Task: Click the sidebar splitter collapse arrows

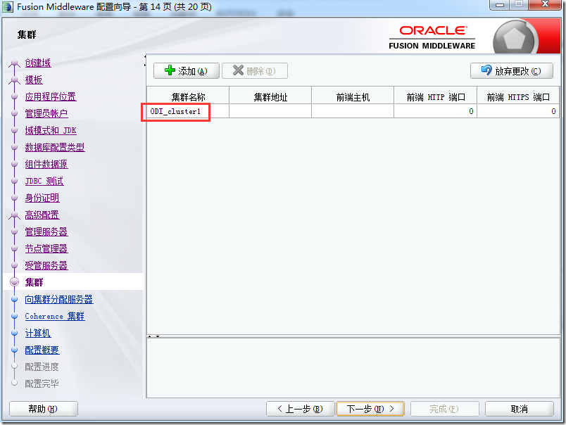Action: click(x=145, y=61)
